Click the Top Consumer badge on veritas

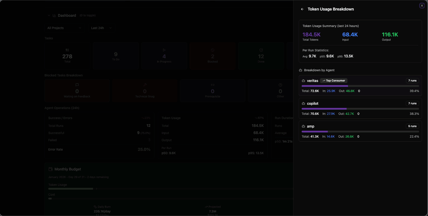333,81
